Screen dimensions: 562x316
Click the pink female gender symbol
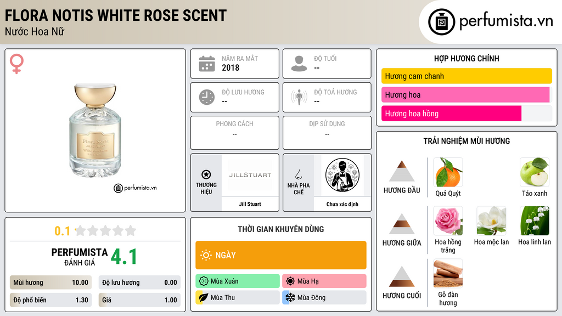tap(16, 64)
